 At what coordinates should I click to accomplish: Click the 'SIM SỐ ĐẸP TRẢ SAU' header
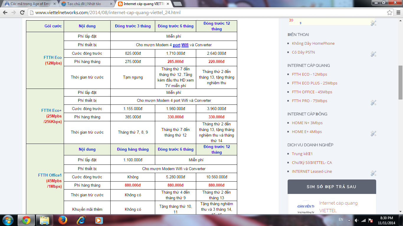tap(332, 187)
